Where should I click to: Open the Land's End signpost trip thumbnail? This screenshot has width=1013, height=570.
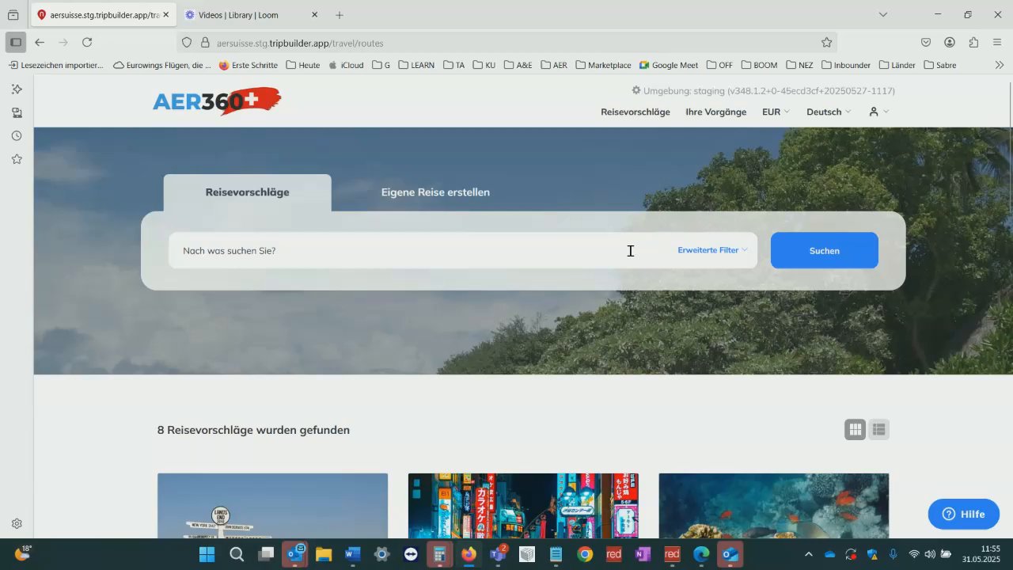[272, 506]
